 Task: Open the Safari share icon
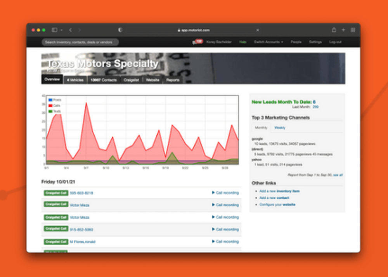coord(334,30)
